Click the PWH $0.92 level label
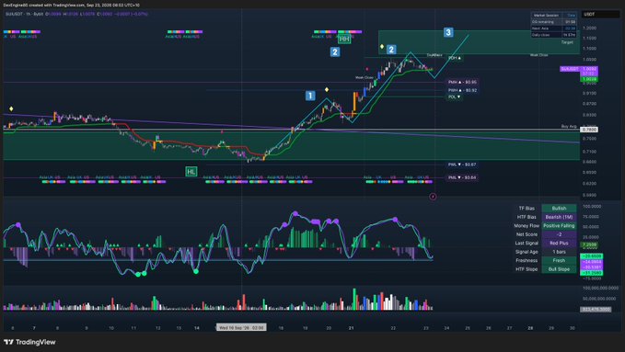This screenshot has width=625, height=352. 462,90
